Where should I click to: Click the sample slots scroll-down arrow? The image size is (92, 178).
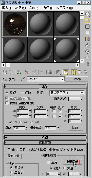[82, 61]
